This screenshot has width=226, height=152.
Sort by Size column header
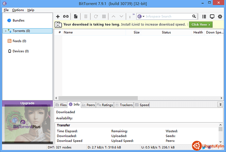[x=133, y=32]
